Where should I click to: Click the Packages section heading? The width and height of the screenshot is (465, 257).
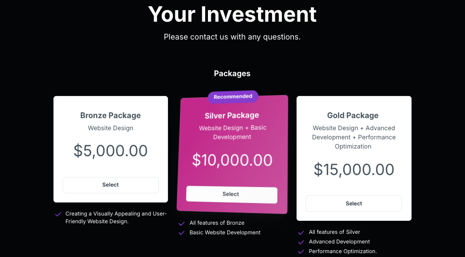click(232, 74)
